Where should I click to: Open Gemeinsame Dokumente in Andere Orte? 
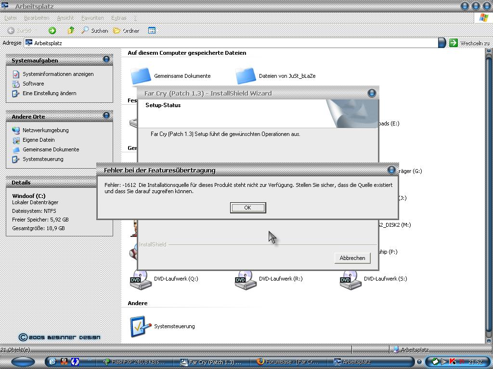tap(46, 150)
